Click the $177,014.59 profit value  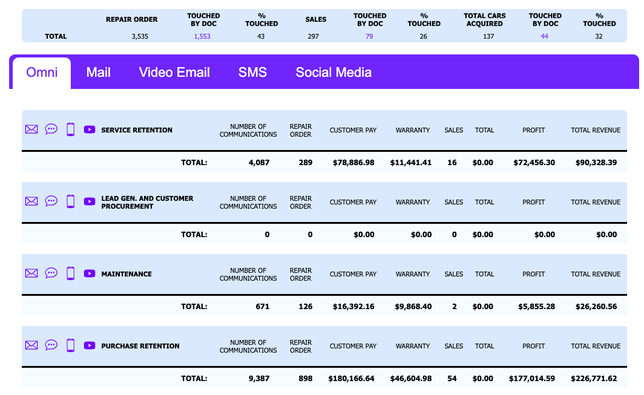coord(532,379)
